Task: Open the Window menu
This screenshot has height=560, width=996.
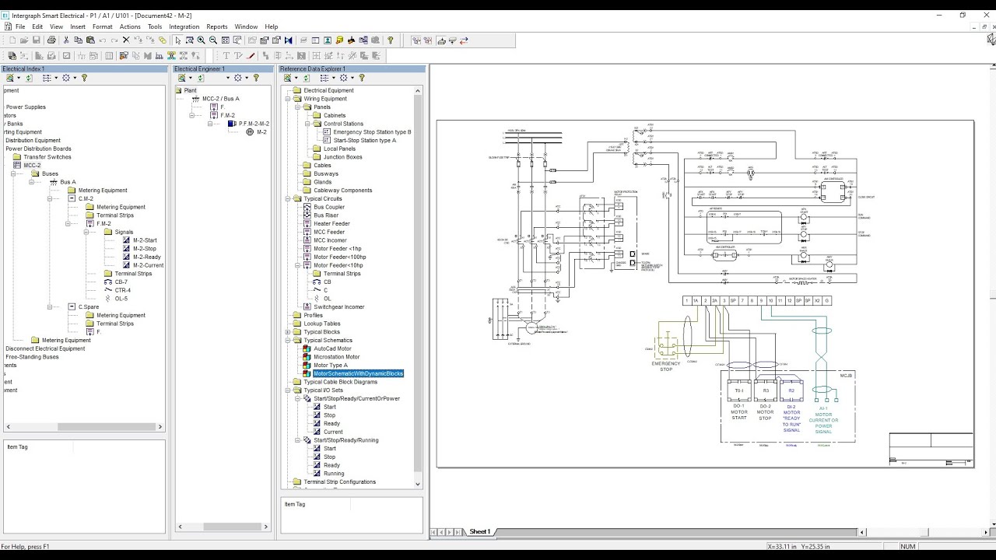Action: 246,26
